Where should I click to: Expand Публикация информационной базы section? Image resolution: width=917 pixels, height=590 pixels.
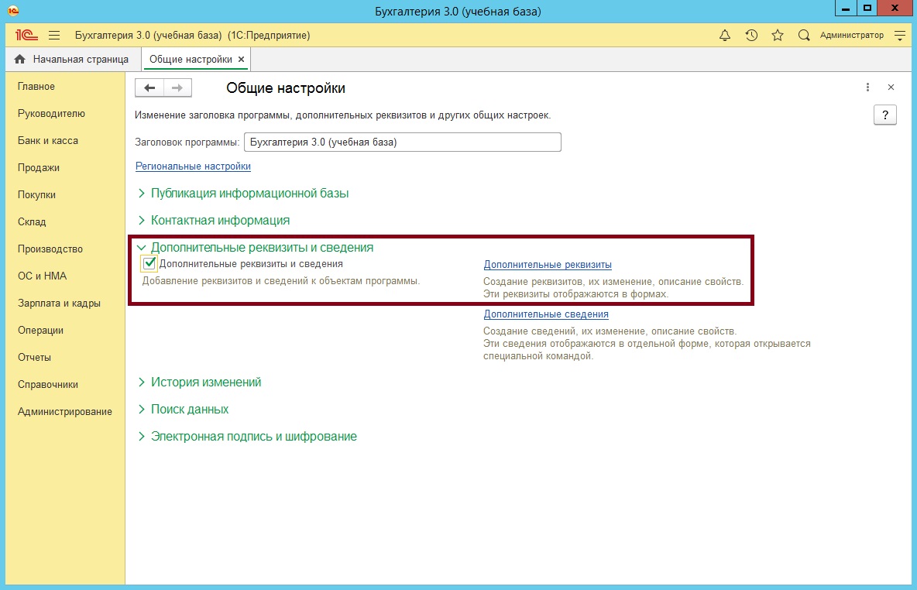249,194
